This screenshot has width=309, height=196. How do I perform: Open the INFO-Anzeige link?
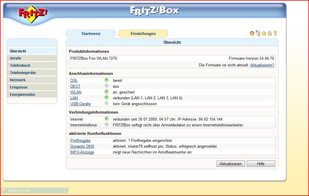point(82,152)
